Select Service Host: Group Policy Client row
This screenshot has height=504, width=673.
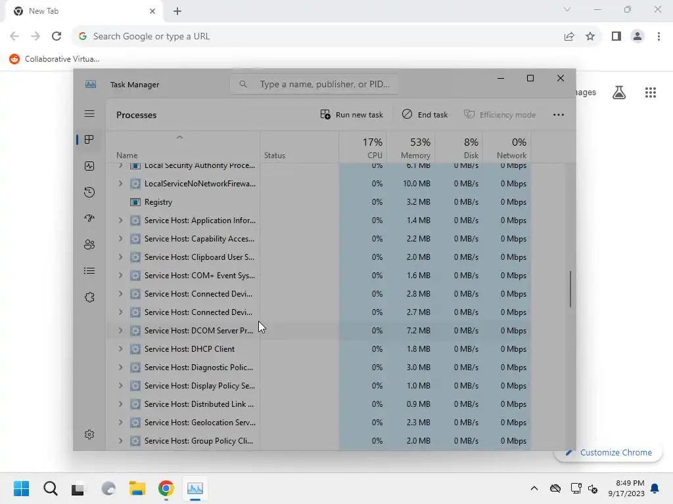tap(319, 441)
